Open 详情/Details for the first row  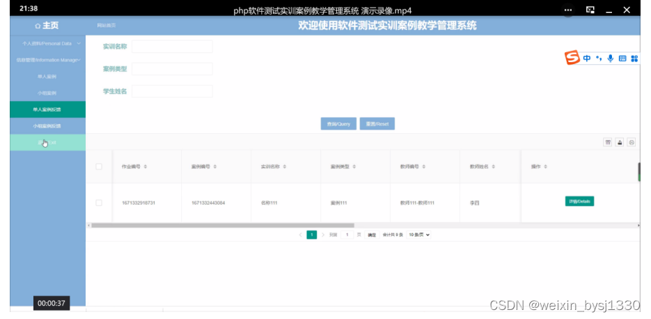tap(579, 201)
